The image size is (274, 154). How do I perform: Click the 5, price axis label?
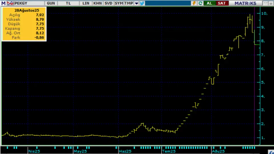point(263,82)
